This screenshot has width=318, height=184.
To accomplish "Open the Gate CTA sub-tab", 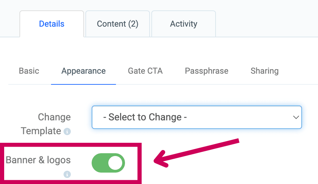I will pyautogui.click(x=145, y=71).
